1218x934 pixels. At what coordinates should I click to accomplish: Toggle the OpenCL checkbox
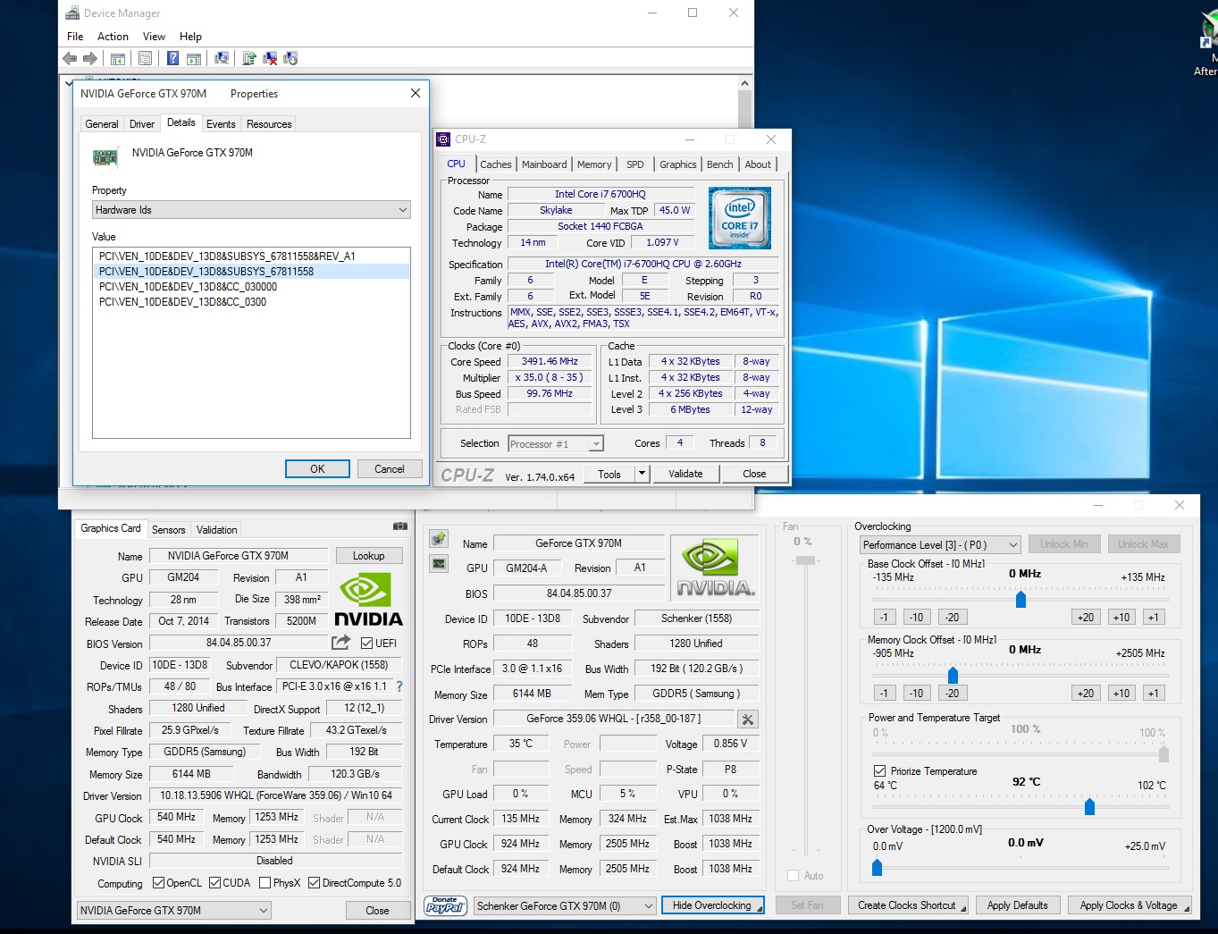pos(158,883)
